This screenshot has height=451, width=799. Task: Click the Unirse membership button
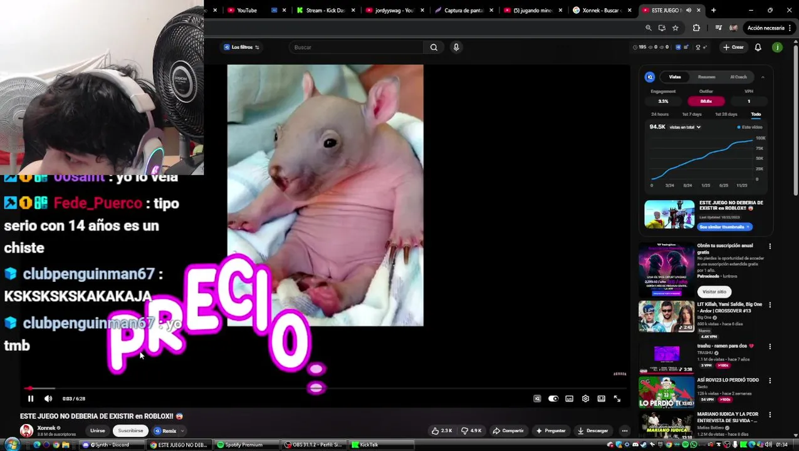click(x=98, y=430)
